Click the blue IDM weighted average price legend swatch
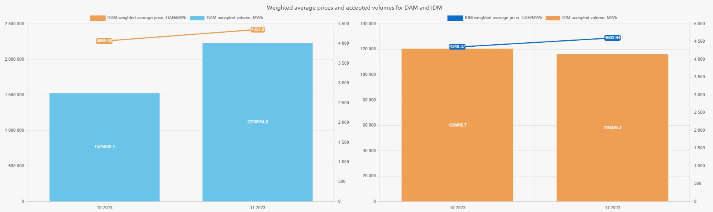 (x=455, y=18)
